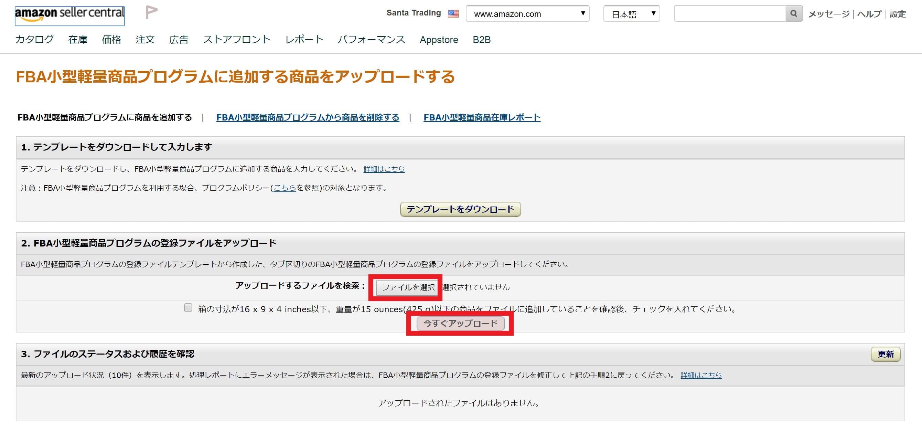Click section header 3. ファイルのステータスおよび履歴を確認
This screenshot has height=442, width=922.
107,354
